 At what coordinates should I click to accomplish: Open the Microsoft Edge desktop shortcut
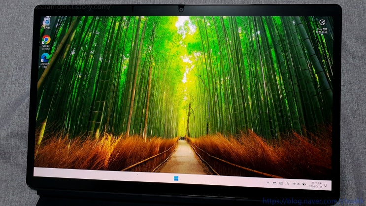(45, 60)
